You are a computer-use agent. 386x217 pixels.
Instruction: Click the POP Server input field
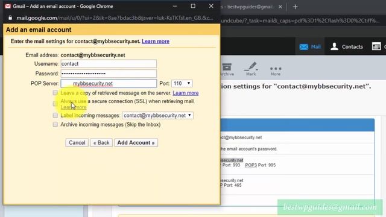pyautogui.click(x=109, y=83)
